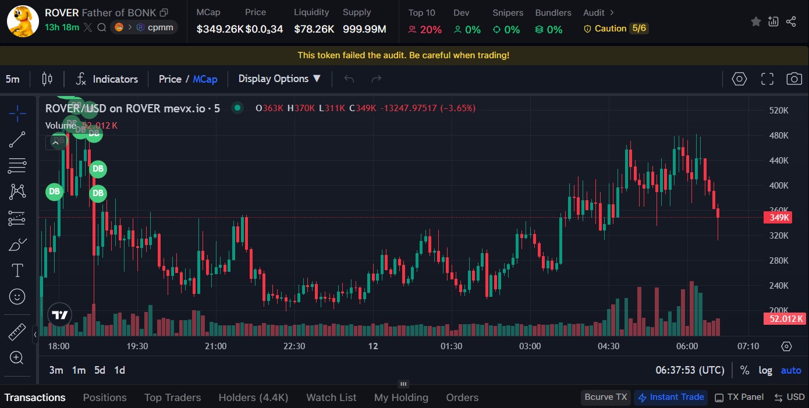The image size is (809, 408).
Task: Add ROVER to favorites star
Action: tap(755, 22)
